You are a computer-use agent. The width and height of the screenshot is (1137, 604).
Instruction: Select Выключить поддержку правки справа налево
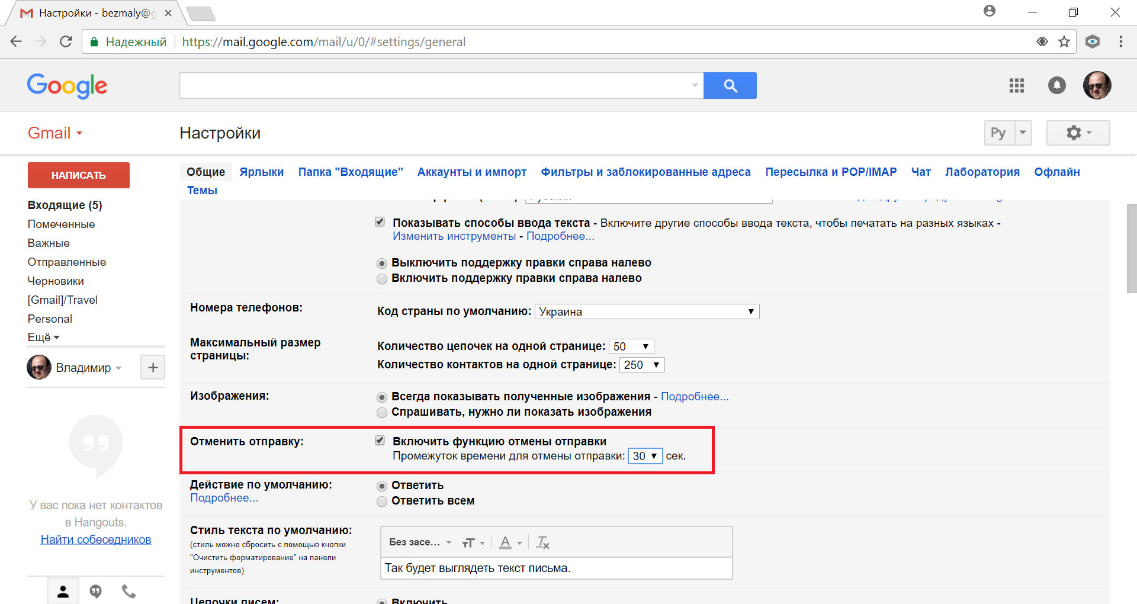(382, 263)
